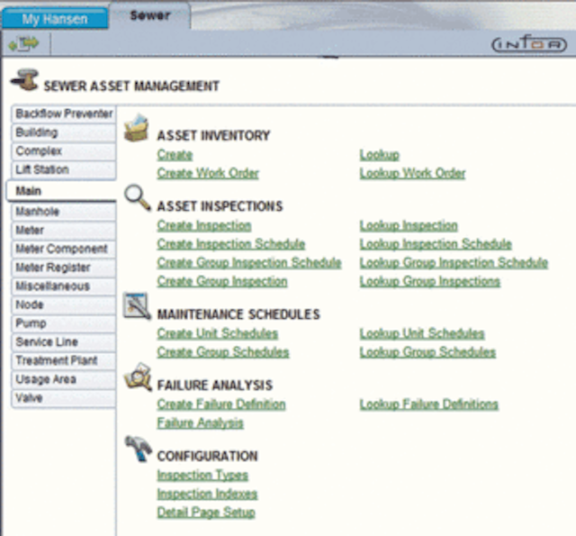Click the Detail Page Setup link

pyautogui.click(x=206, y=512)
